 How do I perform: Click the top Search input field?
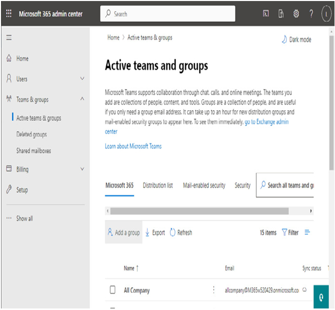tap(167, 14)
